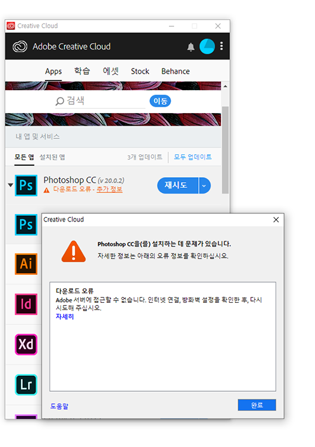Screen dimensions: 315x447
Task: Click the 완료 button in the dialog
Action: pos(257,405)
